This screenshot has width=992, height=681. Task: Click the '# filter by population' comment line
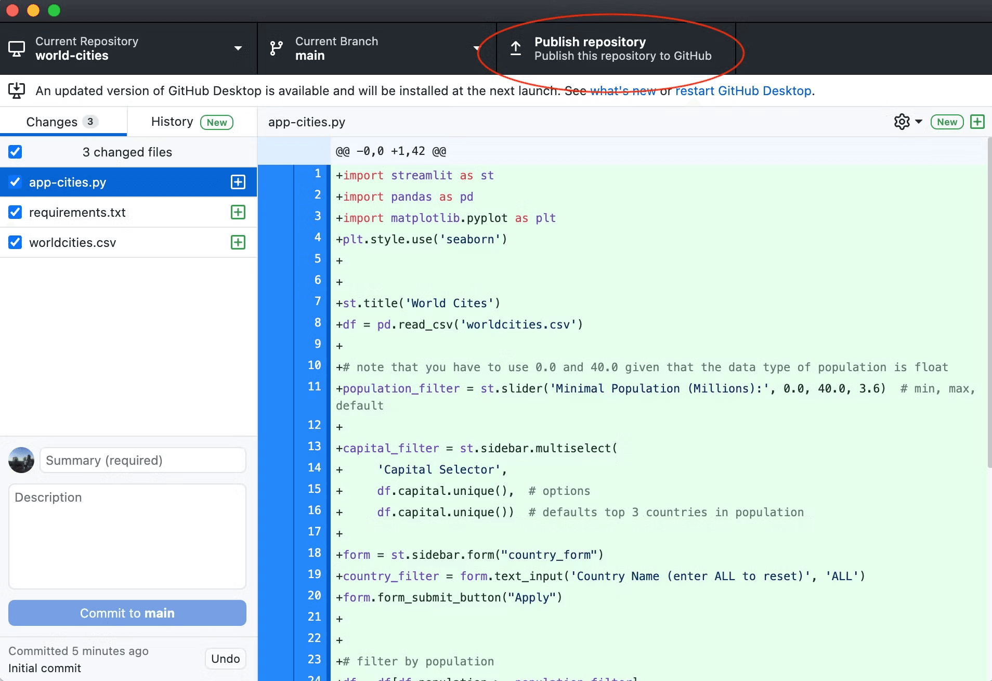click(x=415, y=662)
